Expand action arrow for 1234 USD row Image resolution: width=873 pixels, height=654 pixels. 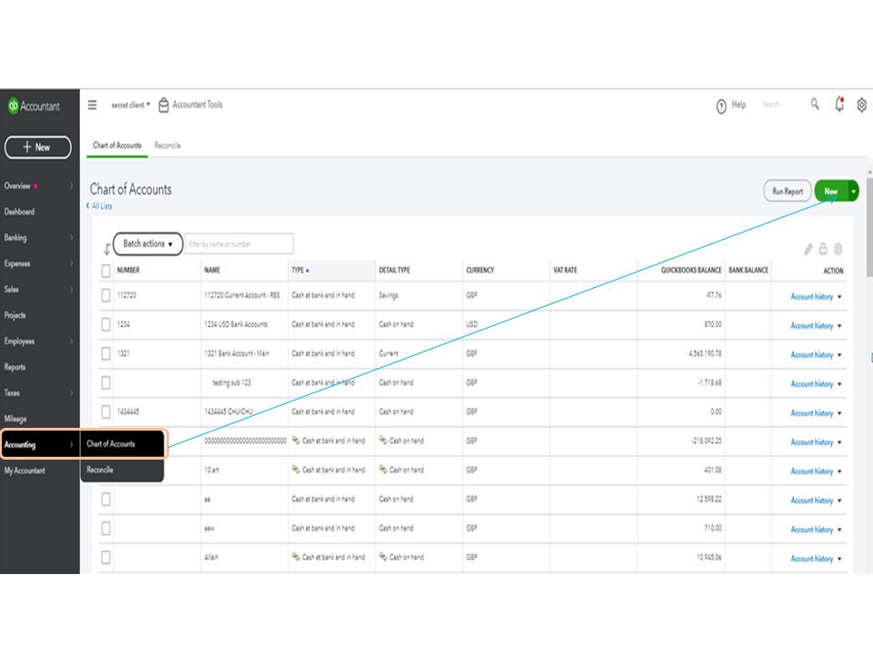[839, 326]
